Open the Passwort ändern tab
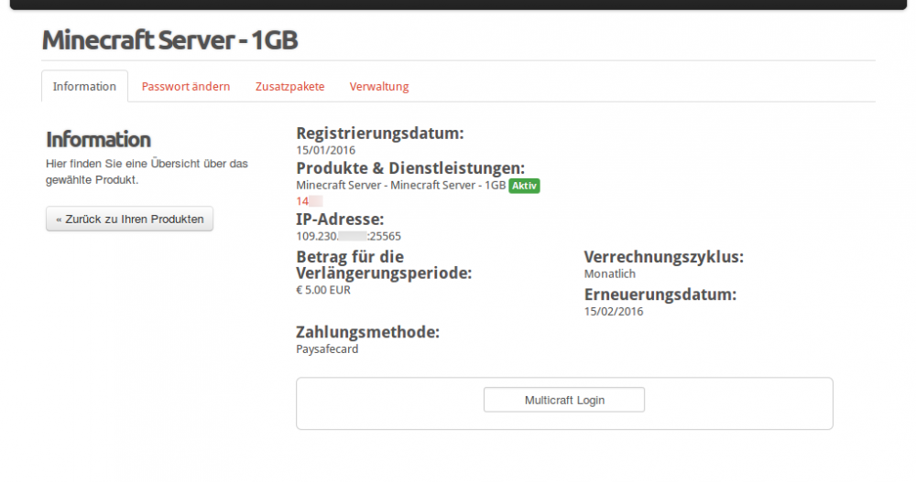This screenshot has height=482, width=916. click(x=186, y=87)
